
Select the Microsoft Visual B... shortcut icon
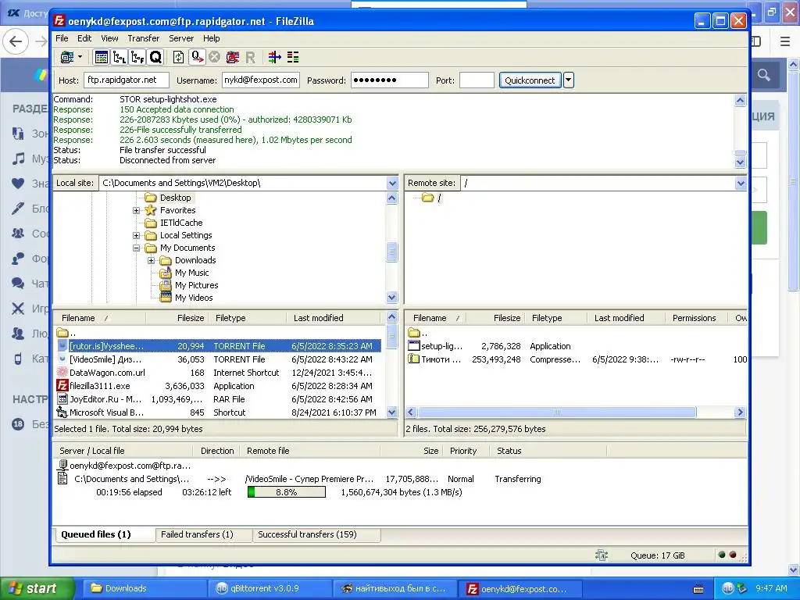click(x=62, y=412)
